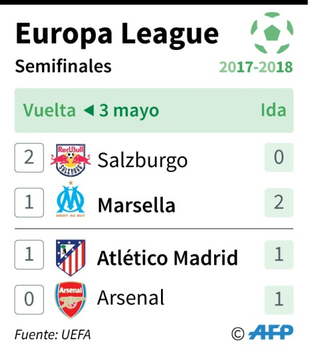Click the green arrow before 3 mayo

89,110
